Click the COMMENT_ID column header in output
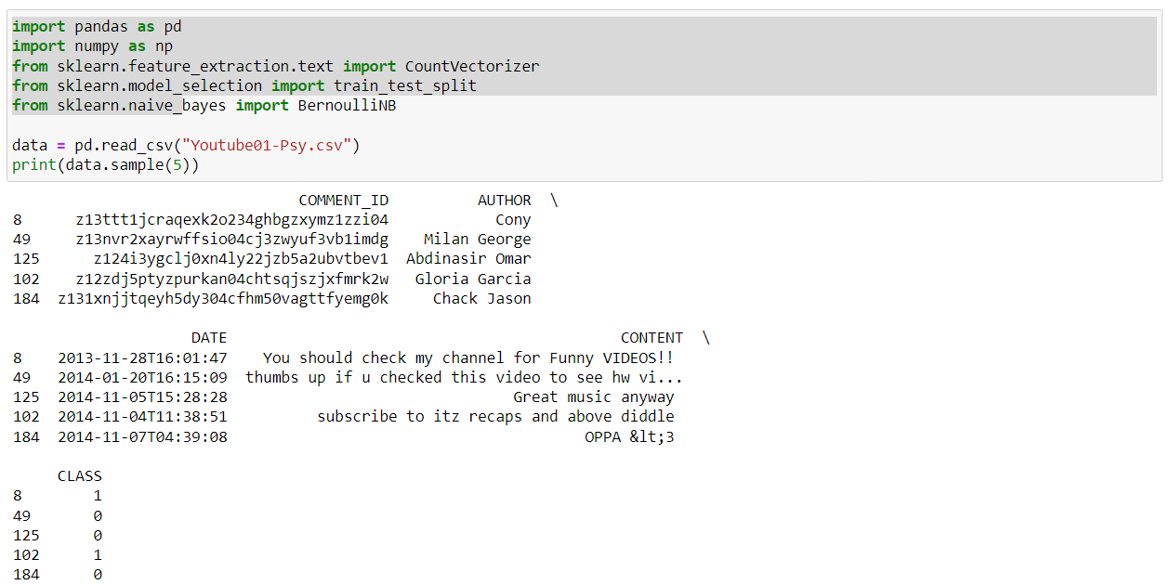The height and width of the screenshot is (585, 1171). click(344, 201)
